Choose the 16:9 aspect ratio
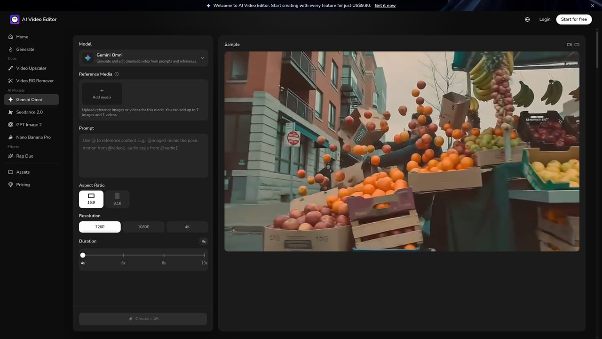The width and height of the screenshot is (602, 339). [x=91, y=199]
